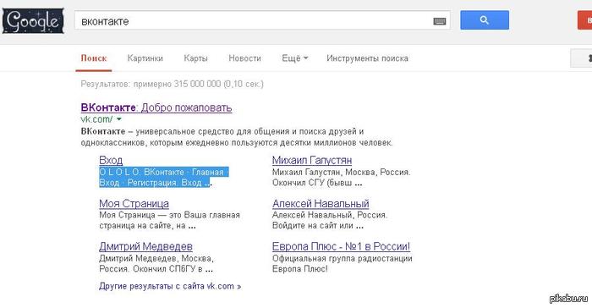Click the highlighted O L O L O snippet text

tap(164, 177)
